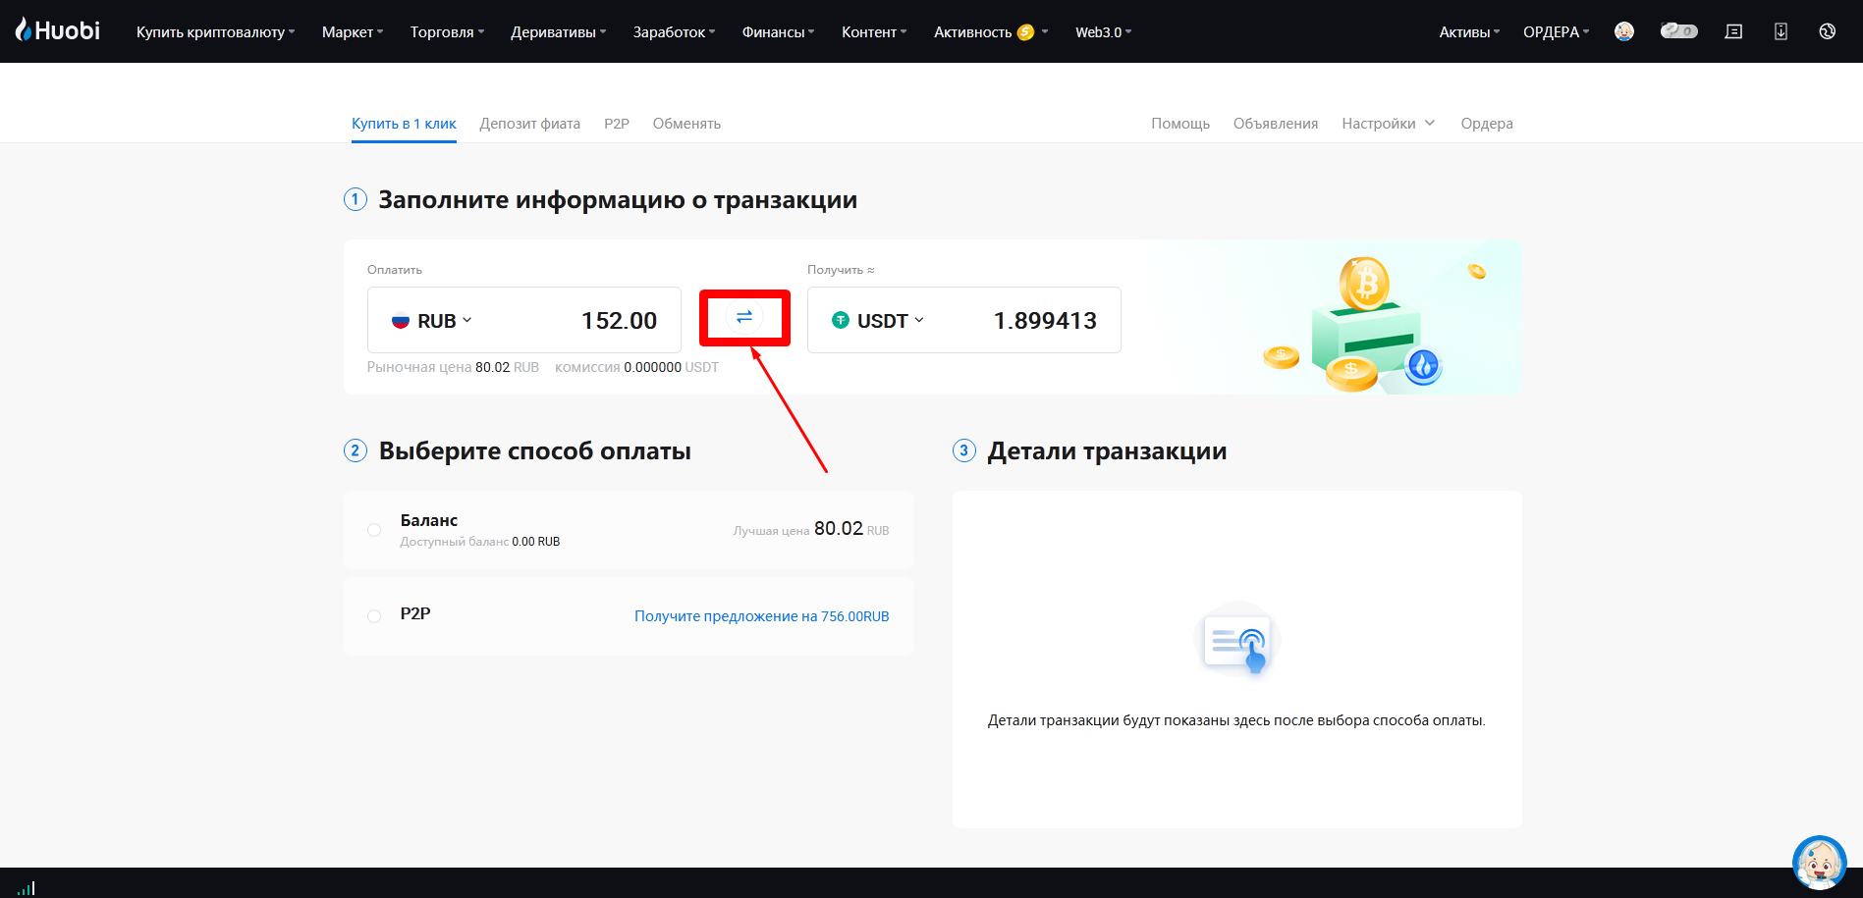Image resolution: width=1863 pixels, height=898 pixels.
Task: Click the currency swap arrows icon
Action: click(x=744, y=317)
